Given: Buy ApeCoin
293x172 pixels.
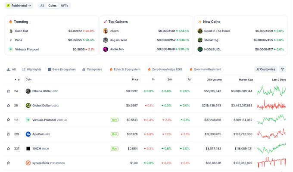Looking at the screenshot, I should [114, 134].
